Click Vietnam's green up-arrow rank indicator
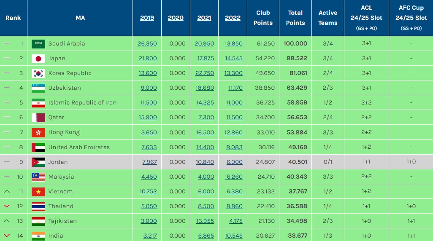The height and width of the screenshot is (241, 433). point(7,191)
